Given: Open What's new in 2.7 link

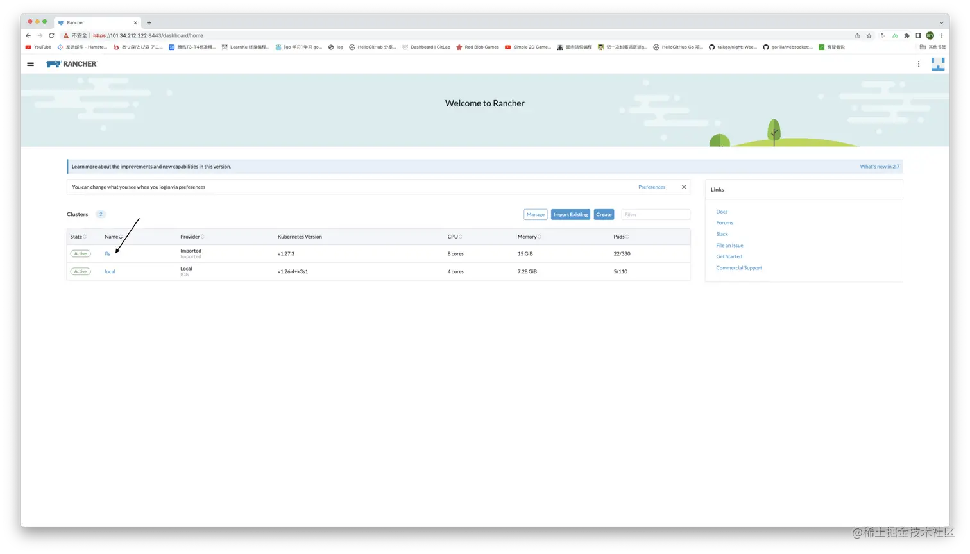Looking at the screenshot, I should coord(880,167).
